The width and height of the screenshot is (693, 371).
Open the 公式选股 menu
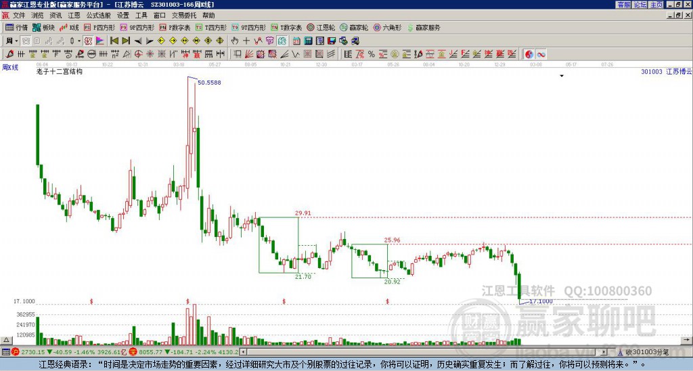[99, 16]
